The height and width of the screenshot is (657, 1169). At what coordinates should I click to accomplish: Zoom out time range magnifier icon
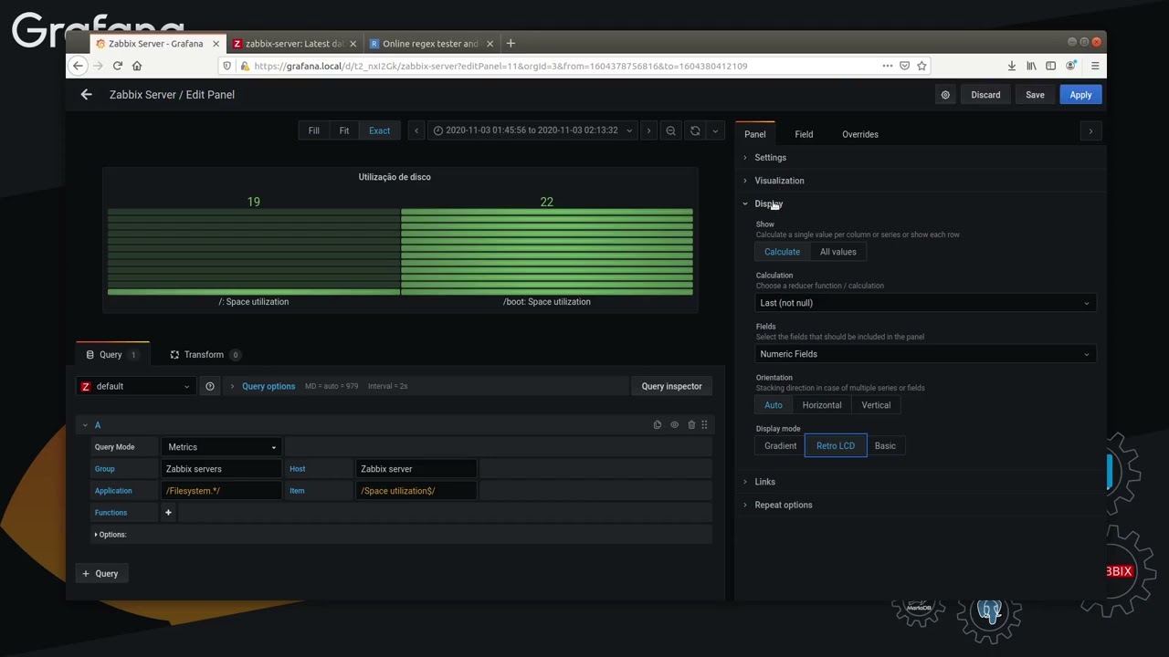670,130
